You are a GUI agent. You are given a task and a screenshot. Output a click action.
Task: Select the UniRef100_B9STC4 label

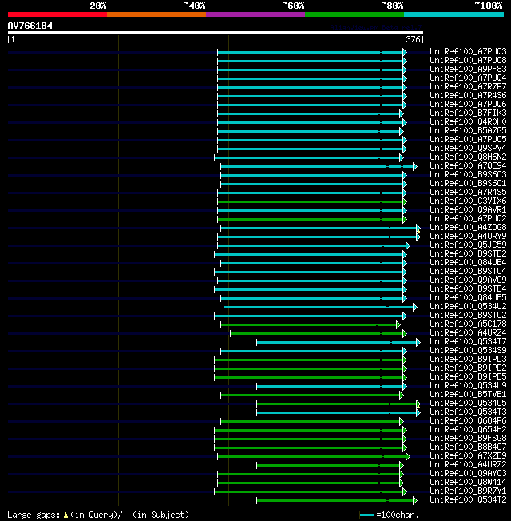tap(468, 271)
